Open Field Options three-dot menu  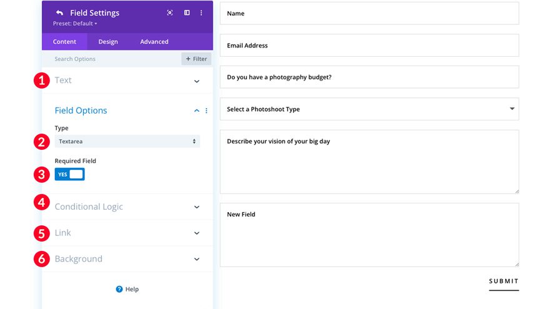pyautogui.click(x=206, y=111)
